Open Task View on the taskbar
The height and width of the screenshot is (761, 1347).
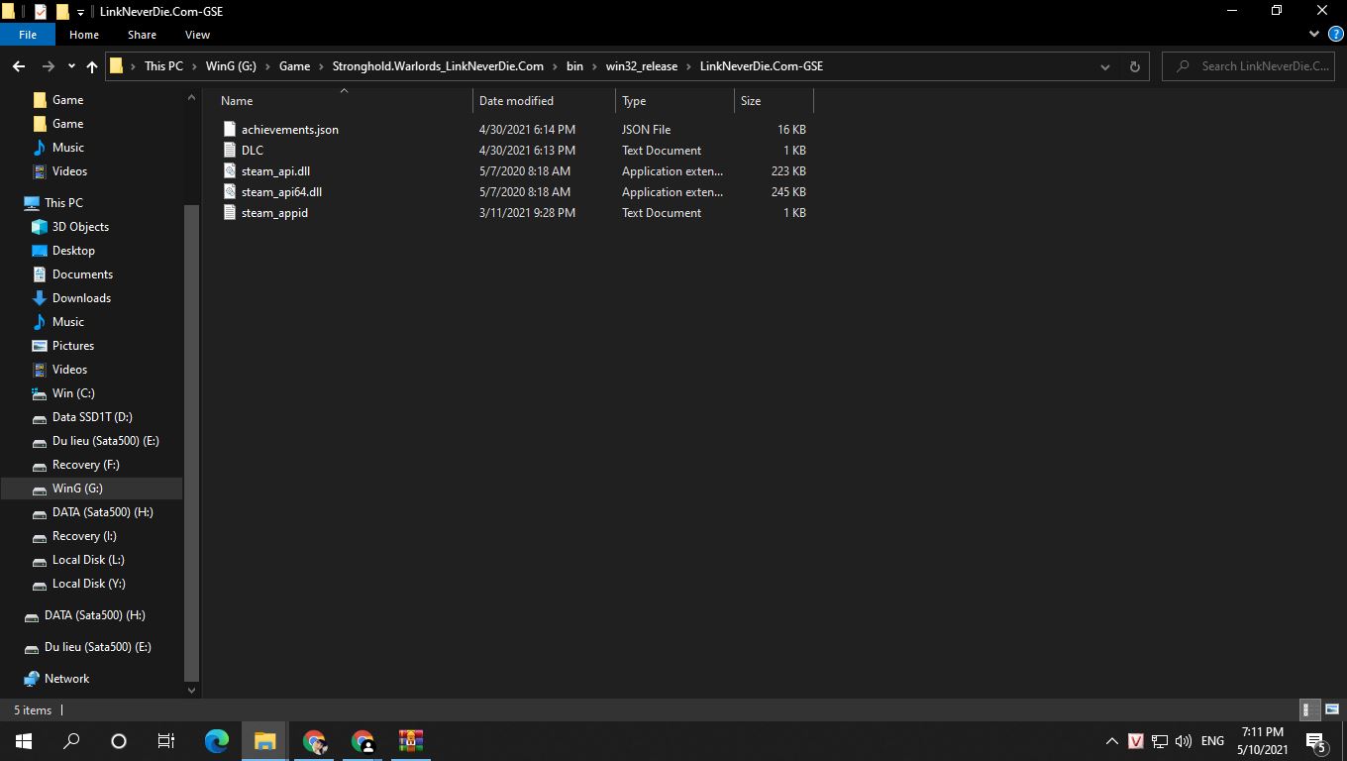[x=165, y=740]
